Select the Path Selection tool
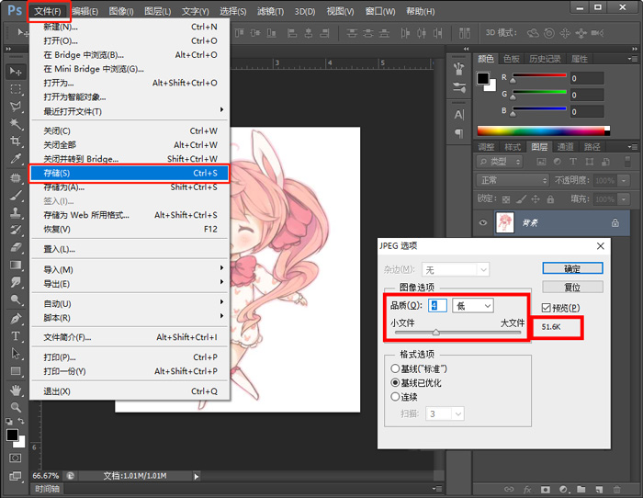The image size is (643, 498). 16,353
